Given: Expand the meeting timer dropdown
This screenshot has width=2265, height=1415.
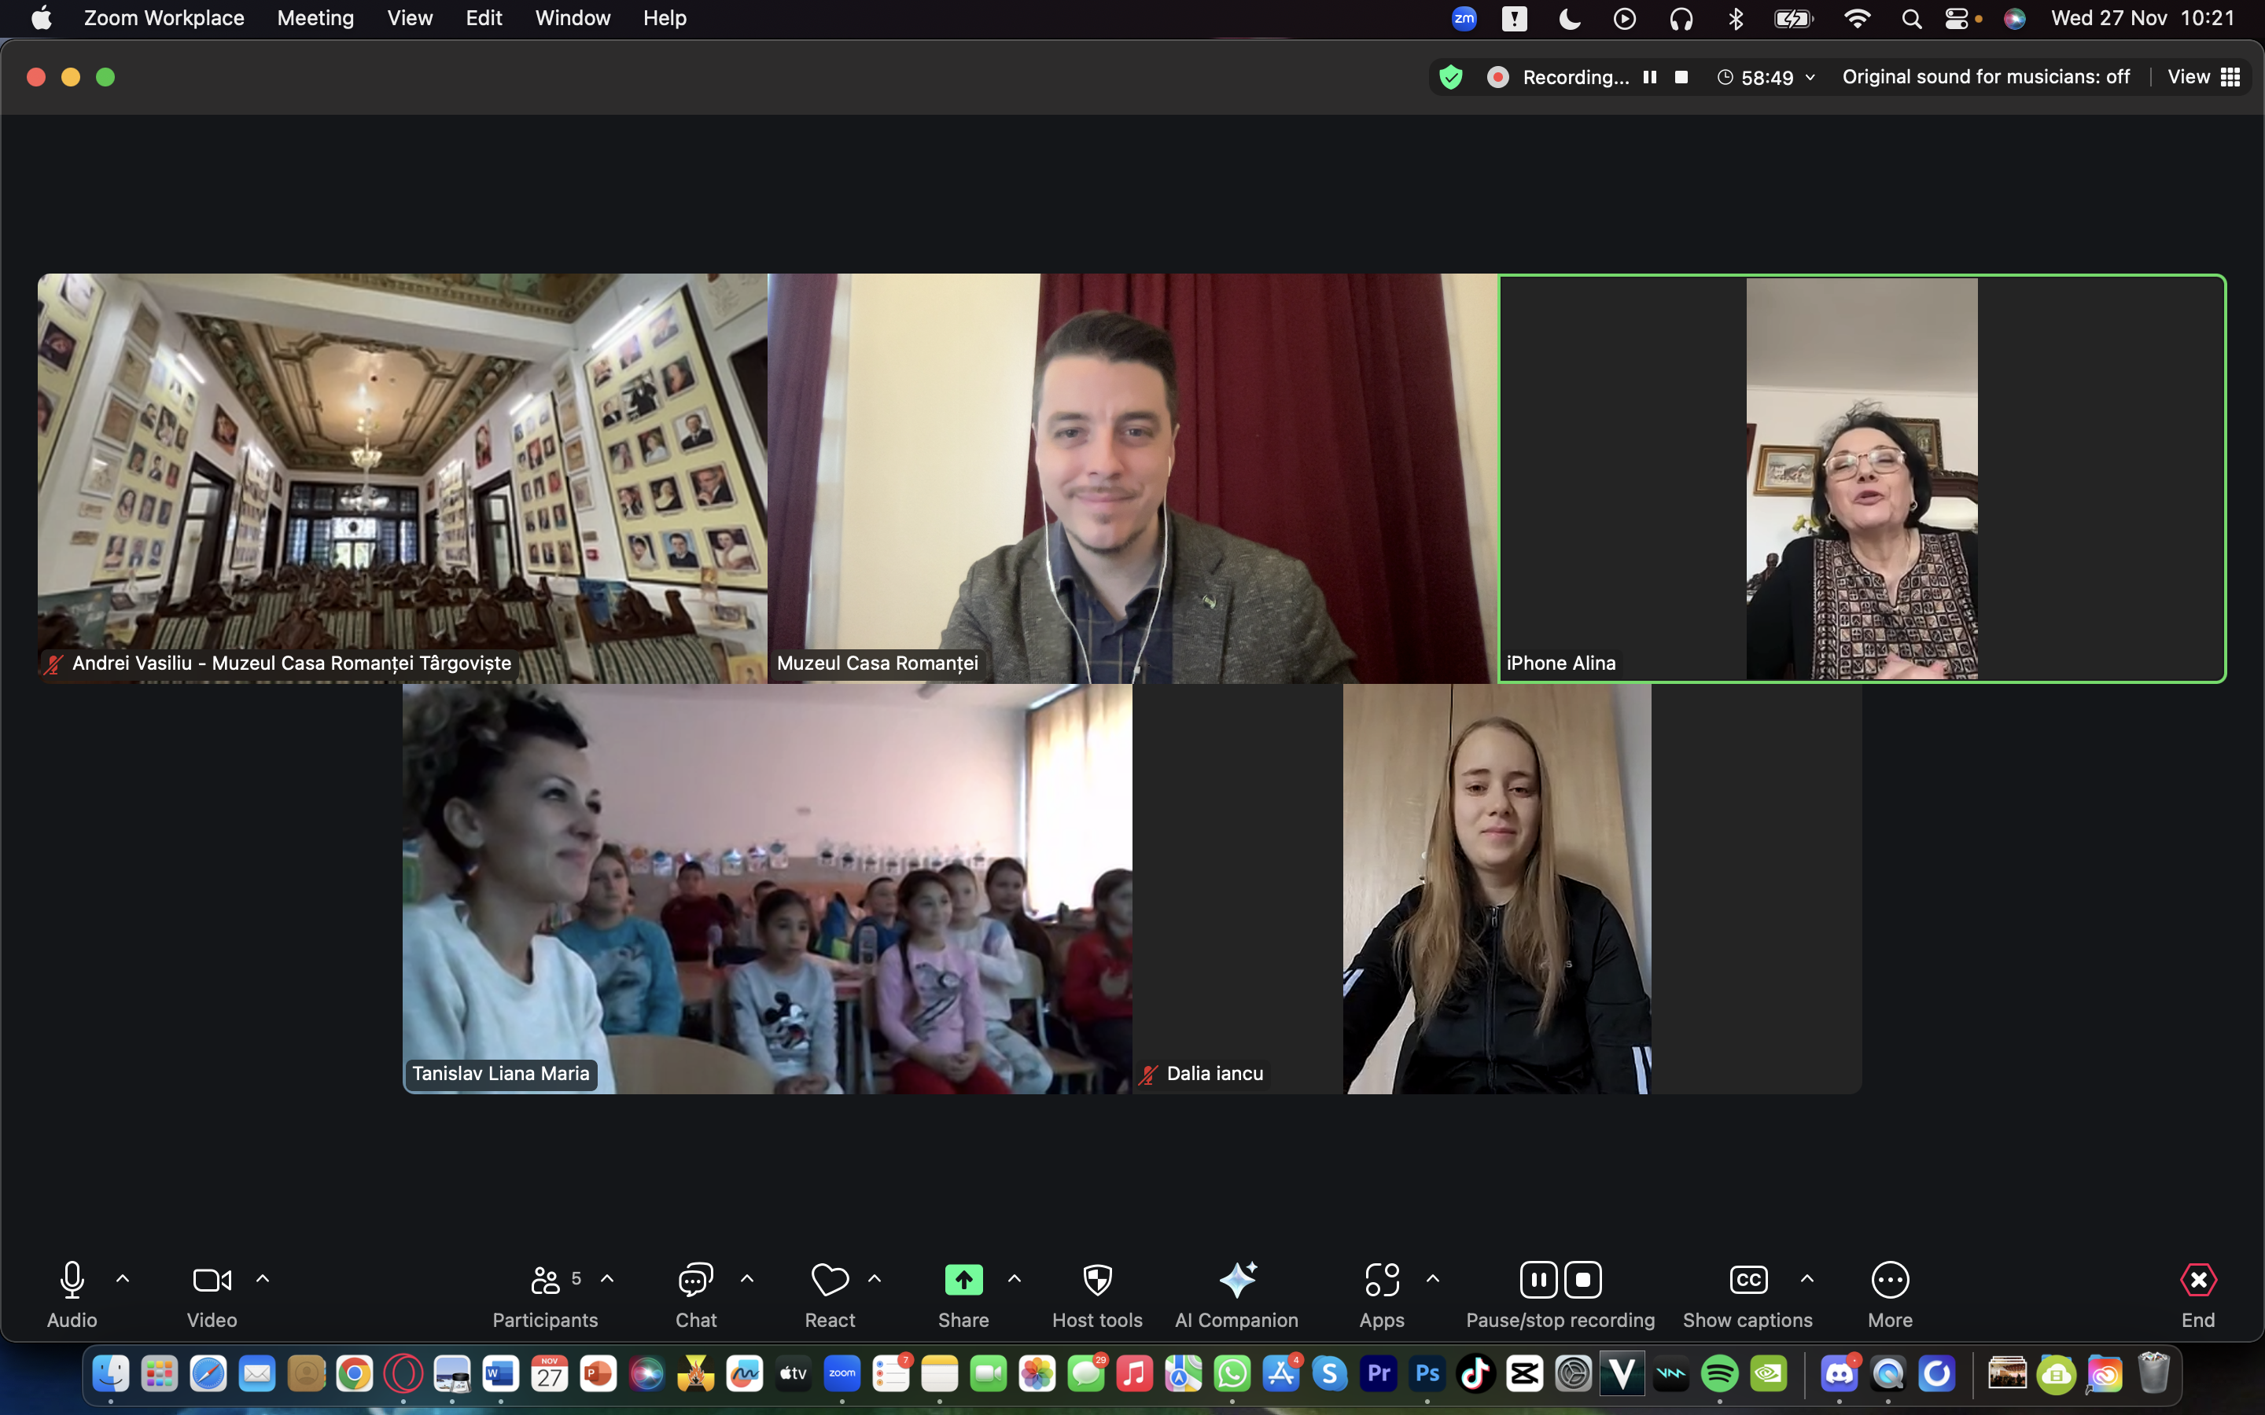Looking at the screenshot, I should 1810,77.
